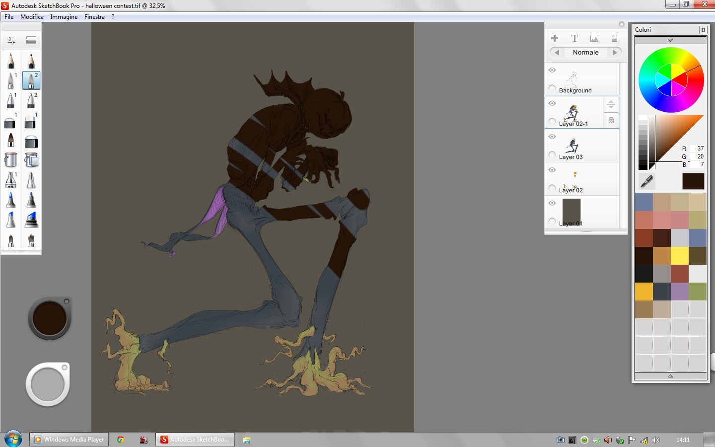Open the Immagine menu
Viewport: 715px width, 447px height.
64,16
